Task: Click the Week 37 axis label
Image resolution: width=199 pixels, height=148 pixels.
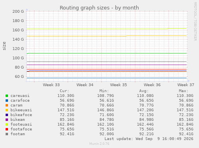Action: (x=186, y=85)
